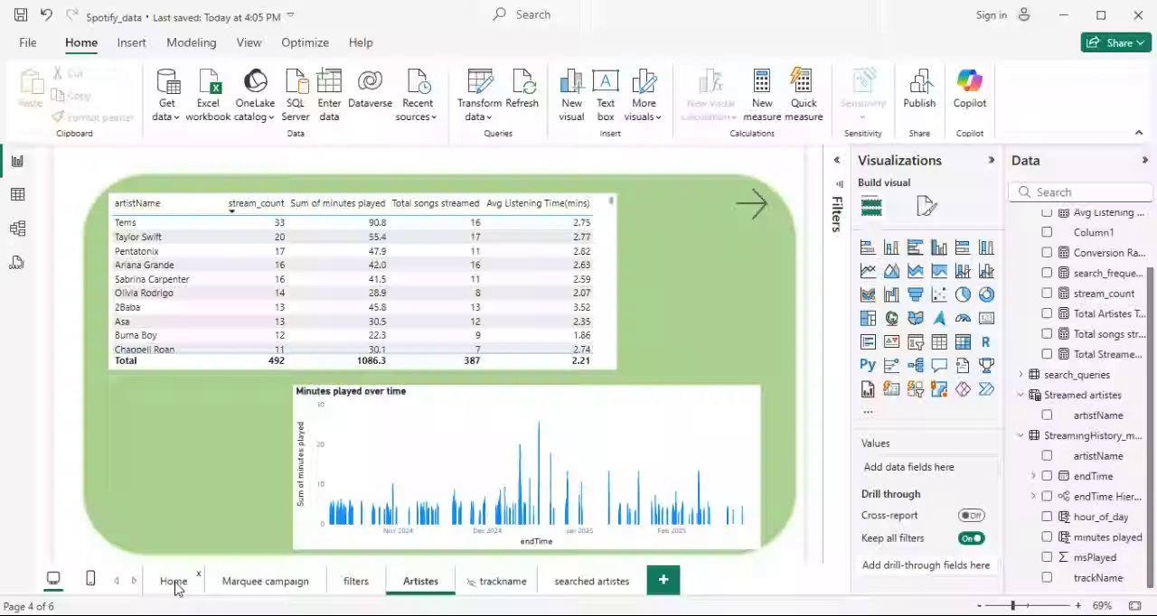Open Report view in left sidebar
This screenshot has width=1157, height=616.
(x=17, y=161)
